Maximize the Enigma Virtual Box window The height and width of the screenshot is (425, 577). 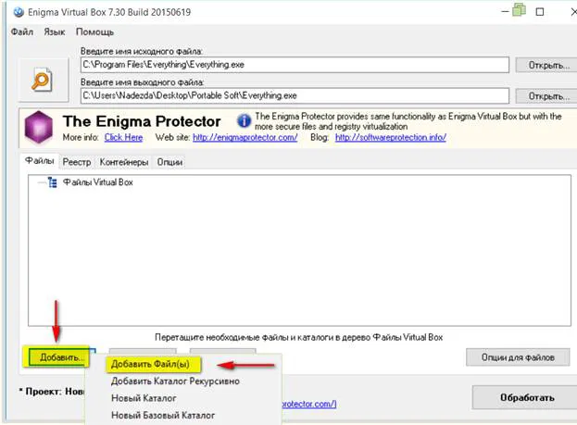coord(540,12)
